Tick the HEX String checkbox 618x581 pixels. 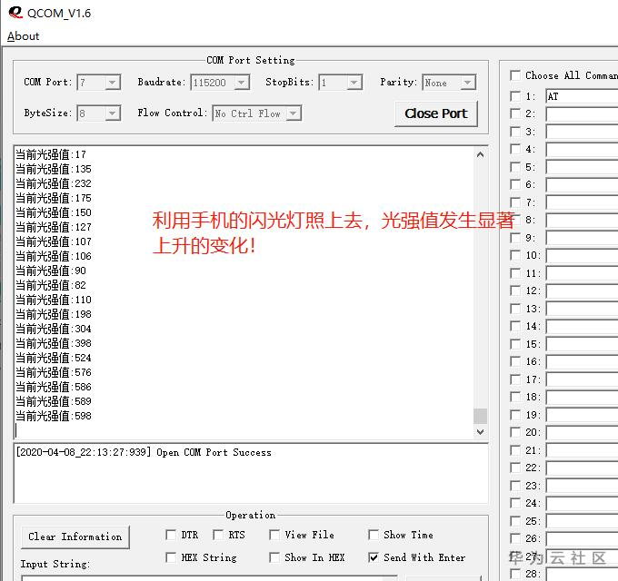(x=171, y=557)
